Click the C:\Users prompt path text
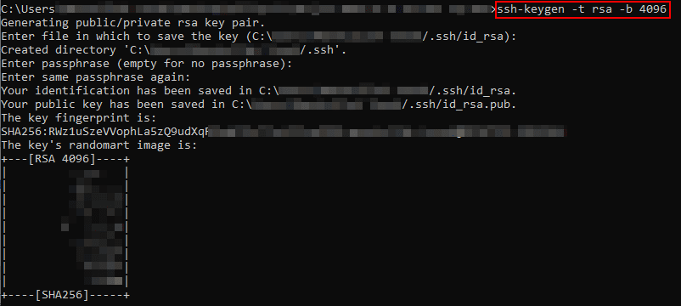 click(28, 9)
